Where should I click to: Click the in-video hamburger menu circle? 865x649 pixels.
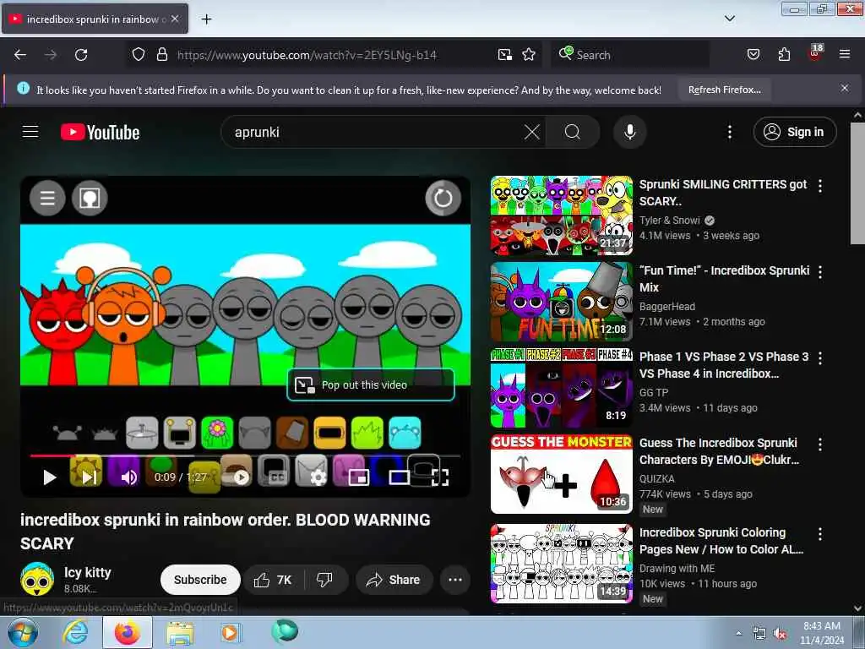47,198
